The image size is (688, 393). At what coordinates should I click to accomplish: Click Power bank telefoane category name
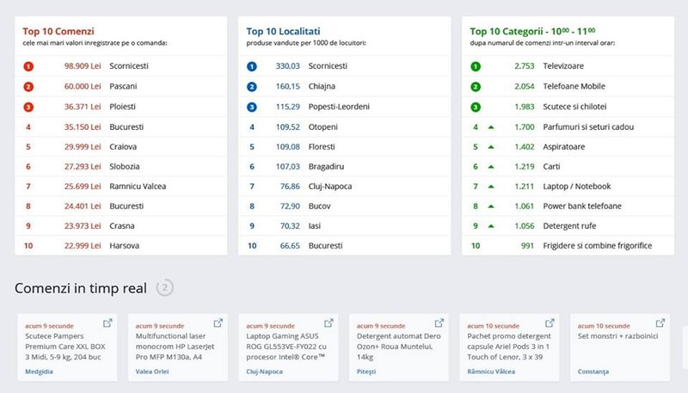[x=582, y=206]
